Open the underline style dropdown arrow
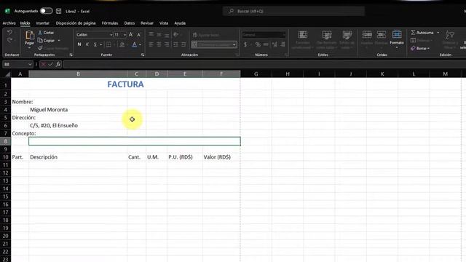The height and width of the screenshot is (262, 466). pyautogui.click(x=100, y=44)
